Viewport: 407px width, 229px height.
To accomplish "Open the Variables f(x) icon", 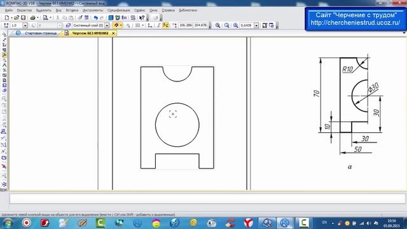I will [125, 18].
